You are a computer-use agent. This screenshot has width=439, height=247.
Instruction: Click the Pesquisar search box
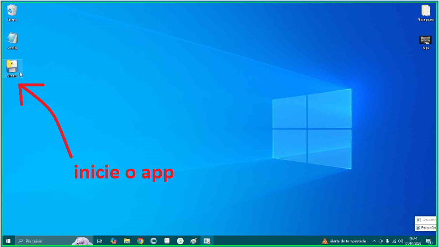tap(54, 241)
